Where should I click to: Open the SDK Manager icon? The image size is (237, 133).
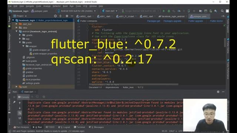[x=216, y=11]
